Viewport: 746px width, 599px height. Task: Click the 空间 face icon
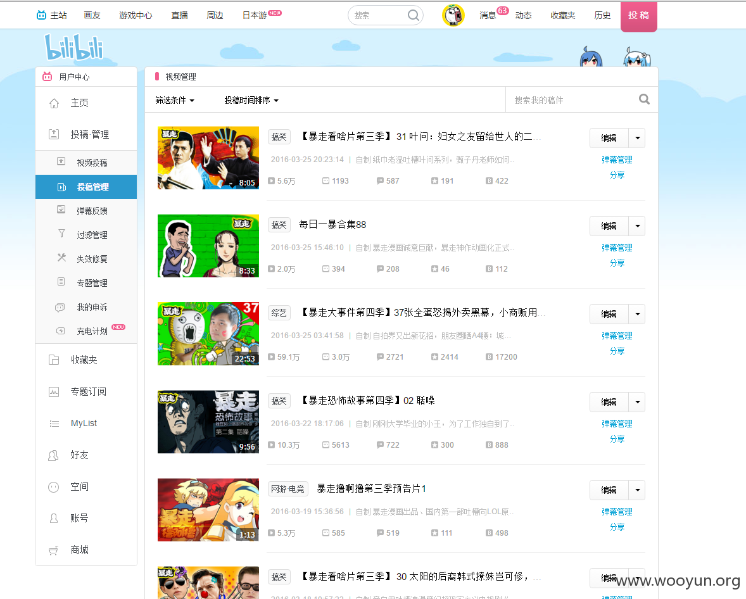tap(53, 487)
